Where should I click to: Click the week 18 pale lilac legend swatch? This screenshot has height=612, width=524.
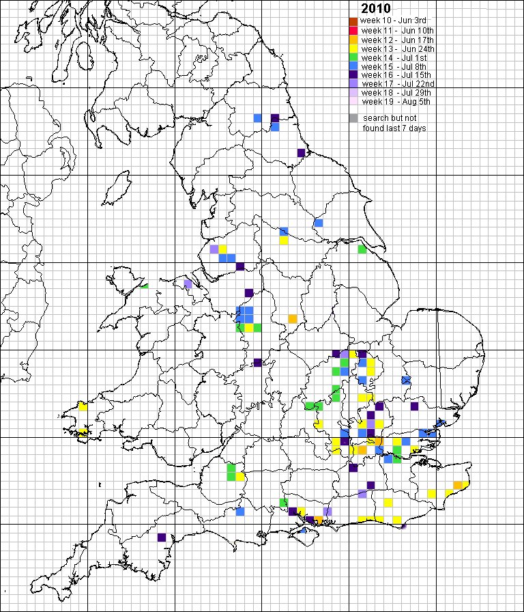coord(353,92)
